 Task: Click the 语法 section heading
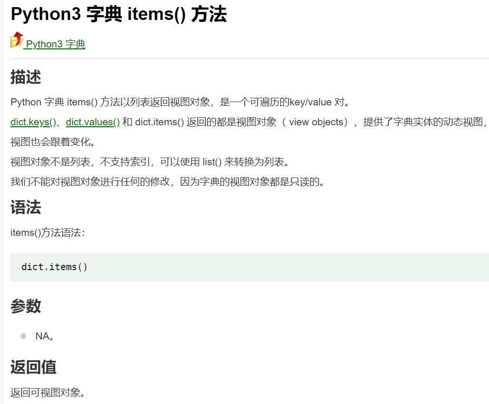pyautogui.click(x=26, y=207)
